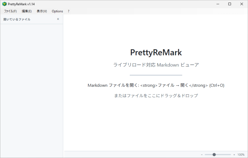Screen dimensions: 248x158
Task: Click the 開いているファイル panel heading
Action: (17, 19)
